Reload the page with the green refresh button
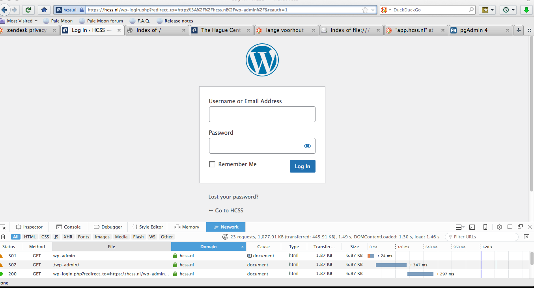This screenshot has width=534, height=288. click(x=28, y=10)
